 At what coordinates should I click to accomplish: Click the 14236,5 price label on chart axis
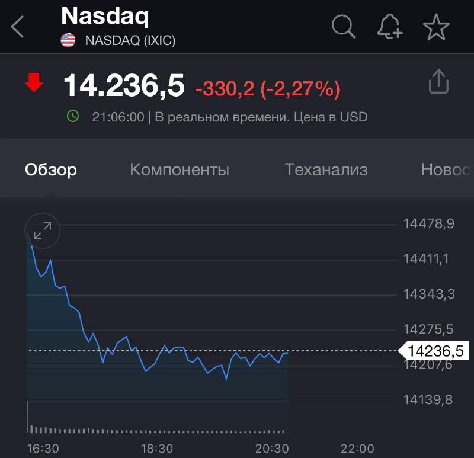coord(436,351)
